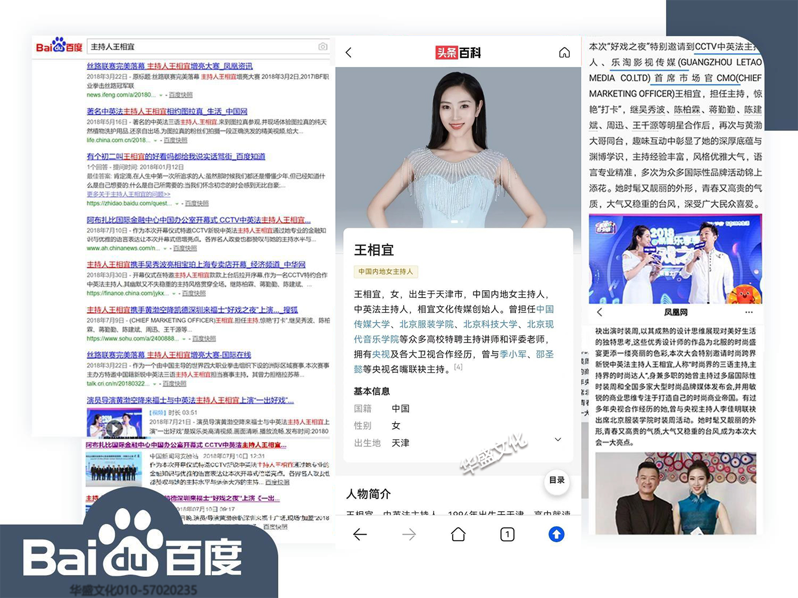Tap the browser back arrow in bottom bar
798x598 pixels.
click(x=360, y=534)
